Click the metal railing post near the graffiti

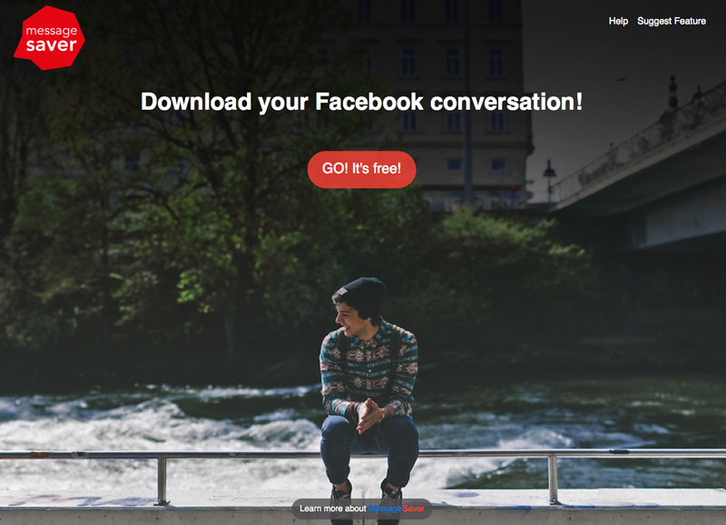click(162, 480)
